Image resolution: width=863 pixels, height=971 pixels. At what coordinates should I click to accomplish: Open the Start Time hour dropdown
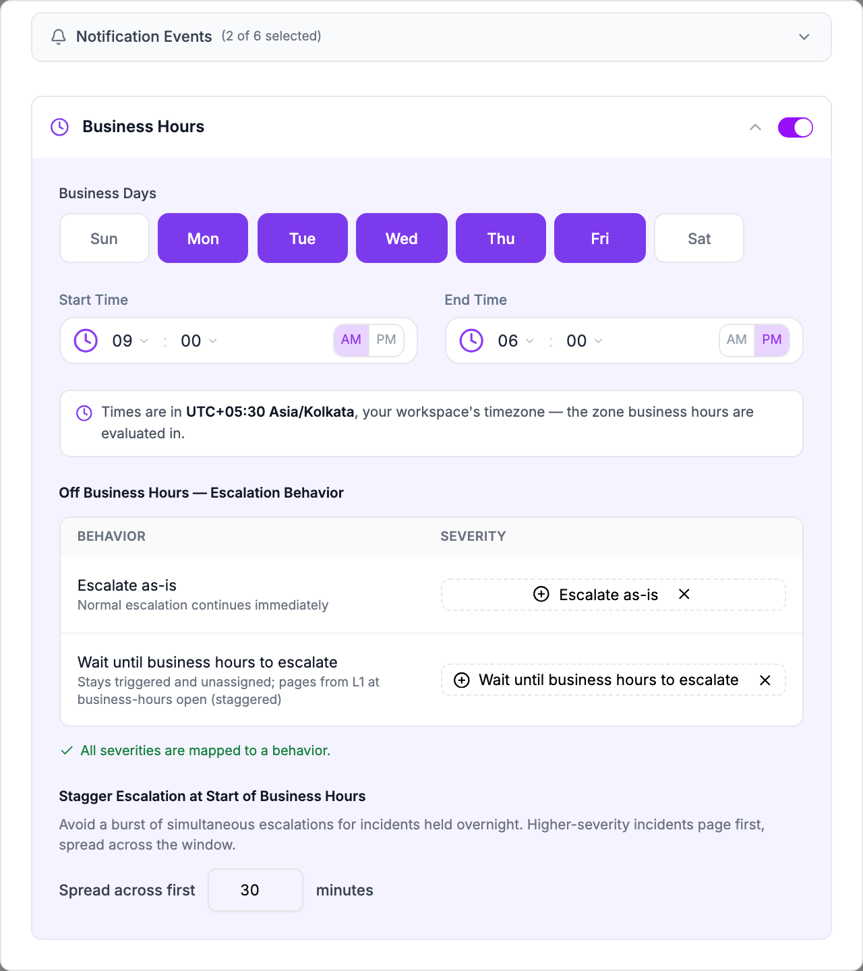130,341
